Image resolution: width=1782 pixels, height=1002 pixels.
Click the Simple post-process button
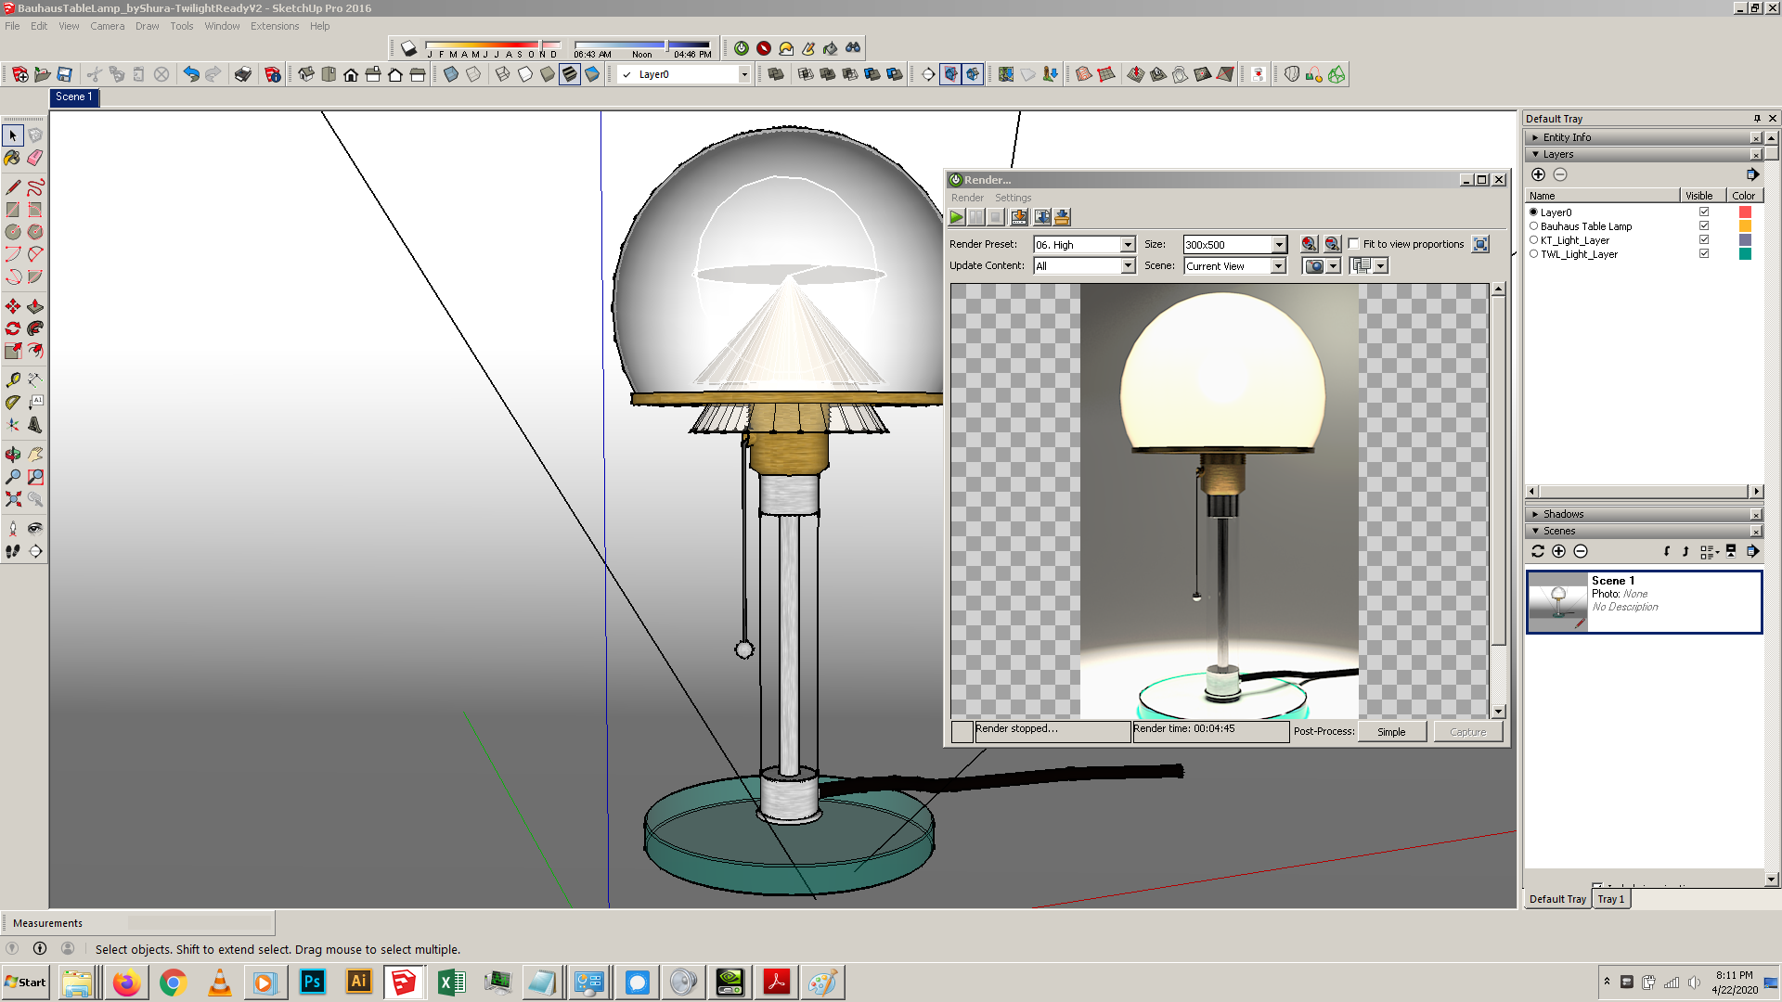1391,732
